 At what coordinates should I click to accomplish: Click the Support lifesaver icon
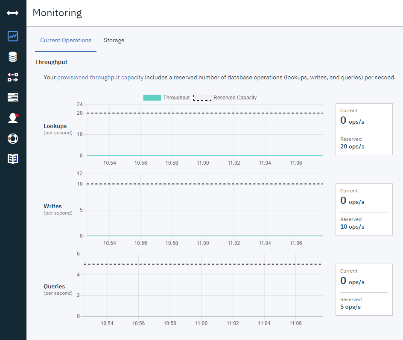(x=12, y=138)
